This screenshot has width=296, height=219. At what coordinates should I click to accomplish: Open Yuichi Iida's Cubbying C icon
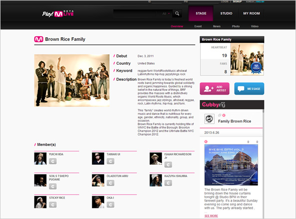[x=53, y=161]
